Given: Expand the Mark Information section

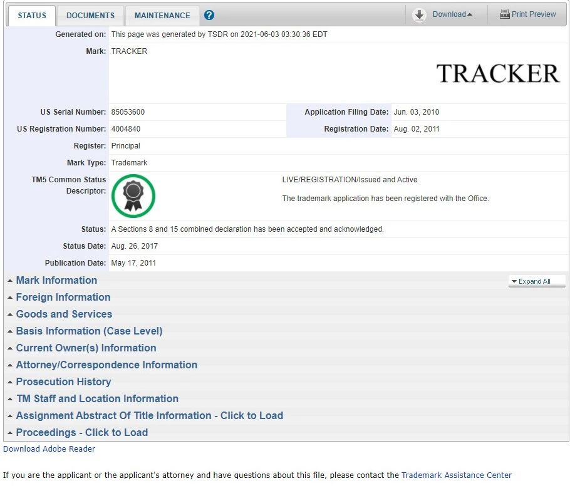Looking at the screenshot, I should tap(56, 280).
